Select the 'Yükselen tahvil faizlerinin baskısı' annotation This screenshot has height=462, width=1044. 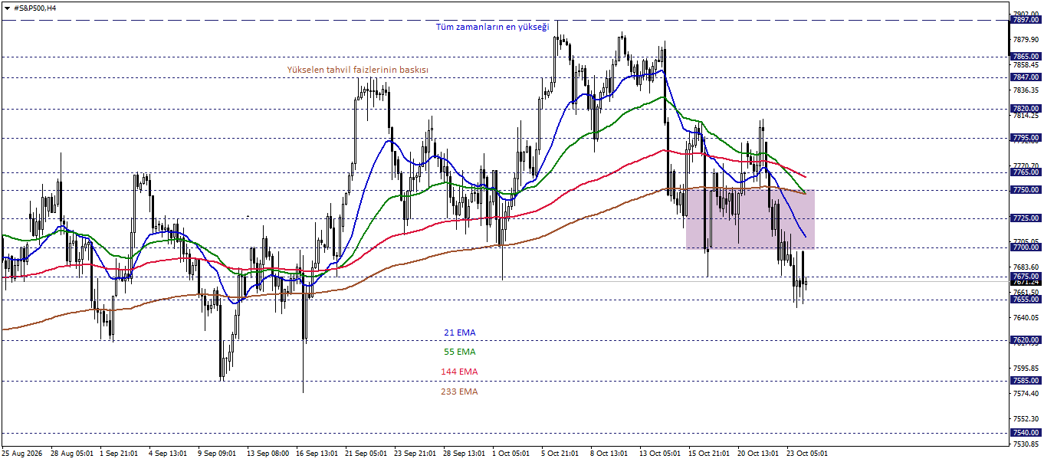[357, 70]
